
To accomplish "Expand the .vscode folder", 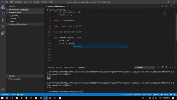I will pos(25,18).
